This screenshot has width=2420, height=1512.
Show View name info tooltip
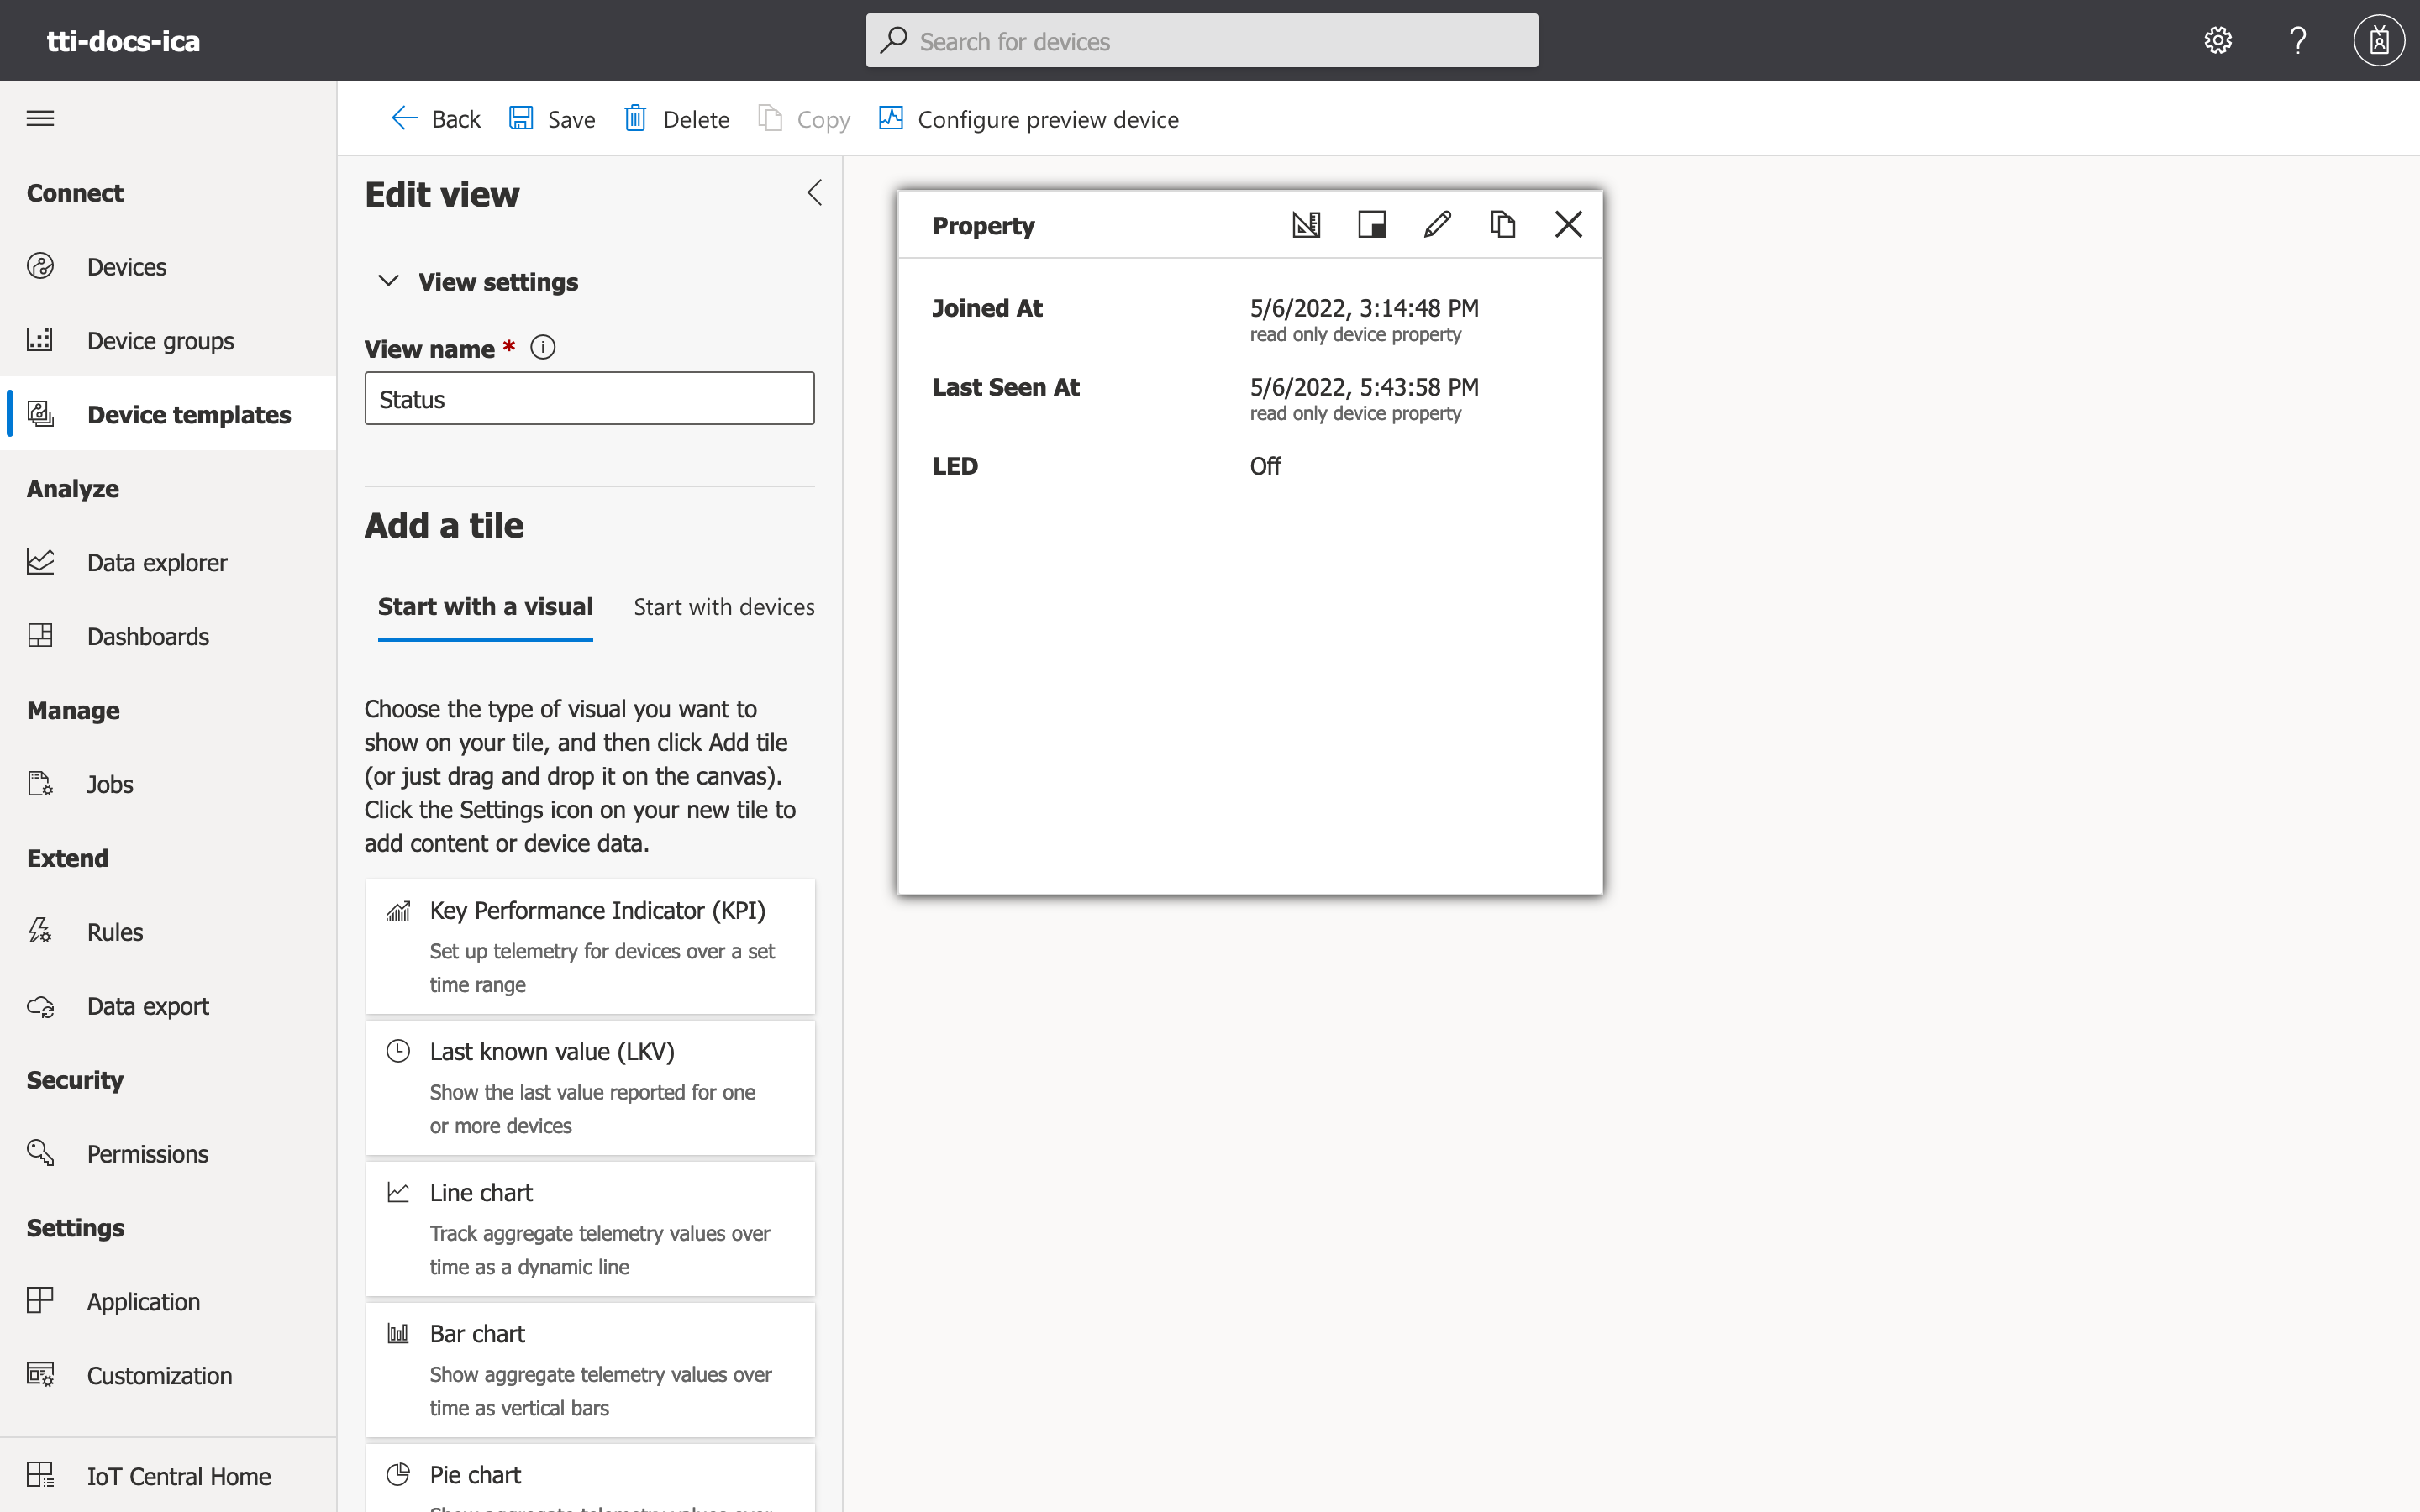(x=543, y=348)
